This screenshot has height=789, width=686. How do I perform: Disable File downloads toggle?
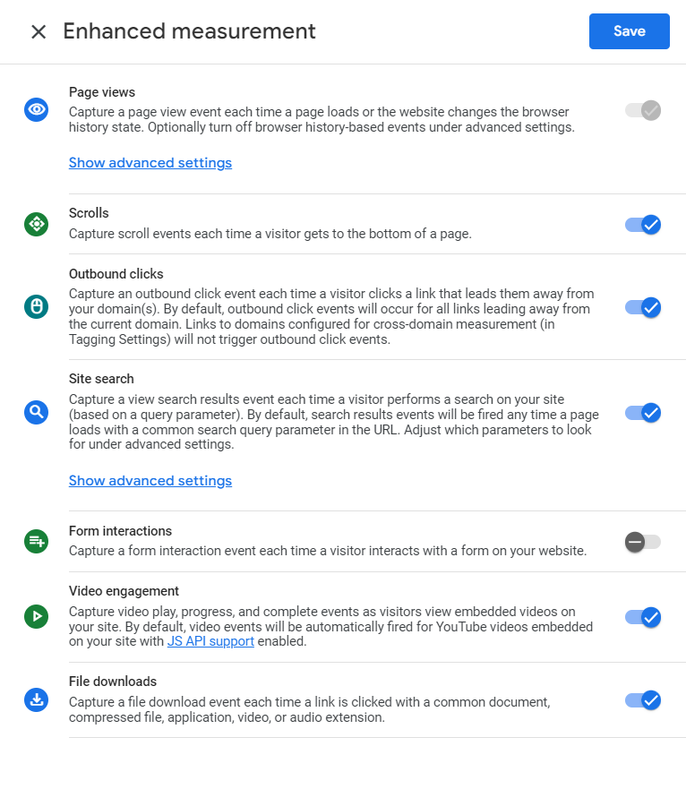pos(643,700)
